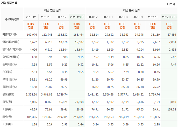Click the 154.08 PER value
Viewport: 179px width, 127px height.
tap(172, 109)
